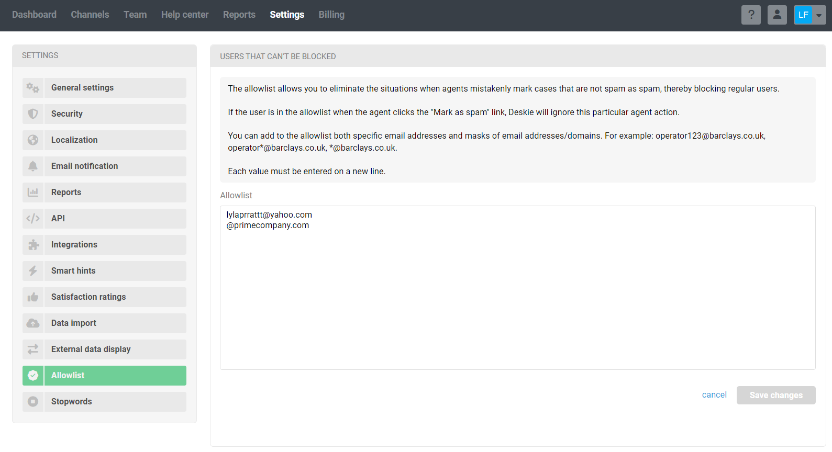This screenshot has width=832, height=452.
Task: Click the Save changes button
Action: (776, 395)
